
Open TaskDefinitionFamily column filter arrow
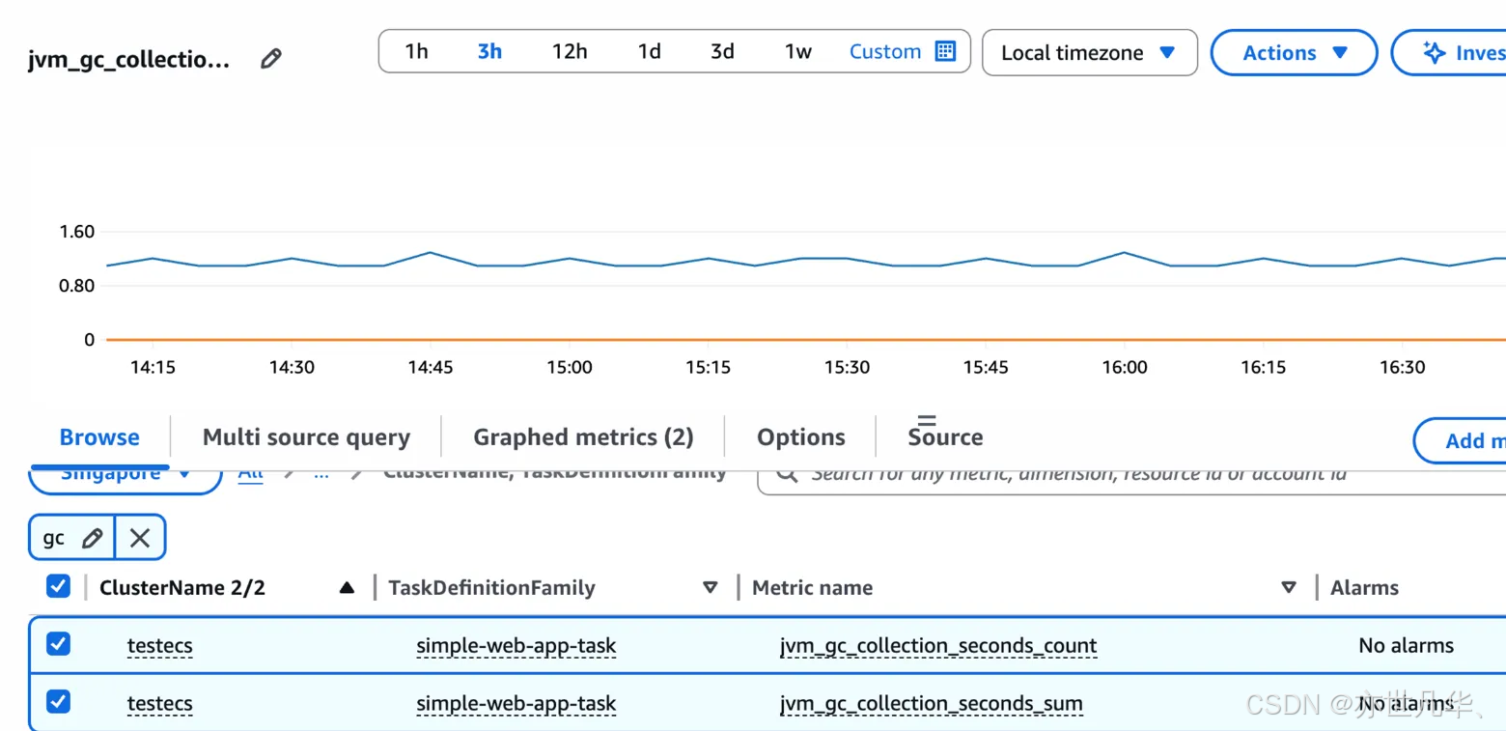click(711, 587)
